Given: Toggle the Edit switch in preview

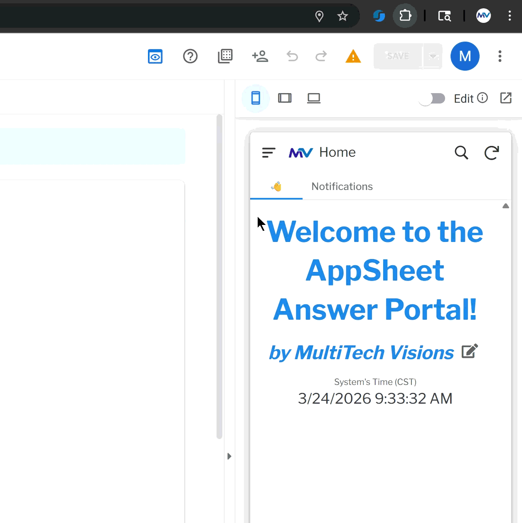Looking at the screenshot, I should click(x=432, y=99).
